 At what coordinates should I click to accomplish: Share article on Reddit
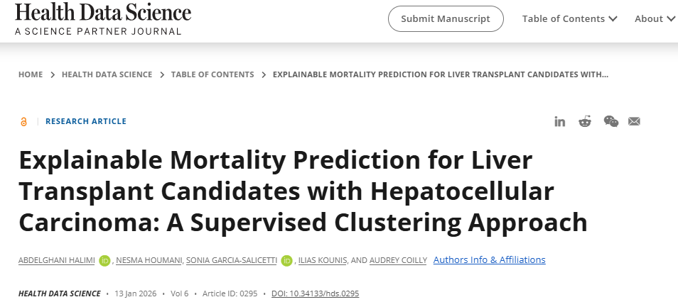585,121
